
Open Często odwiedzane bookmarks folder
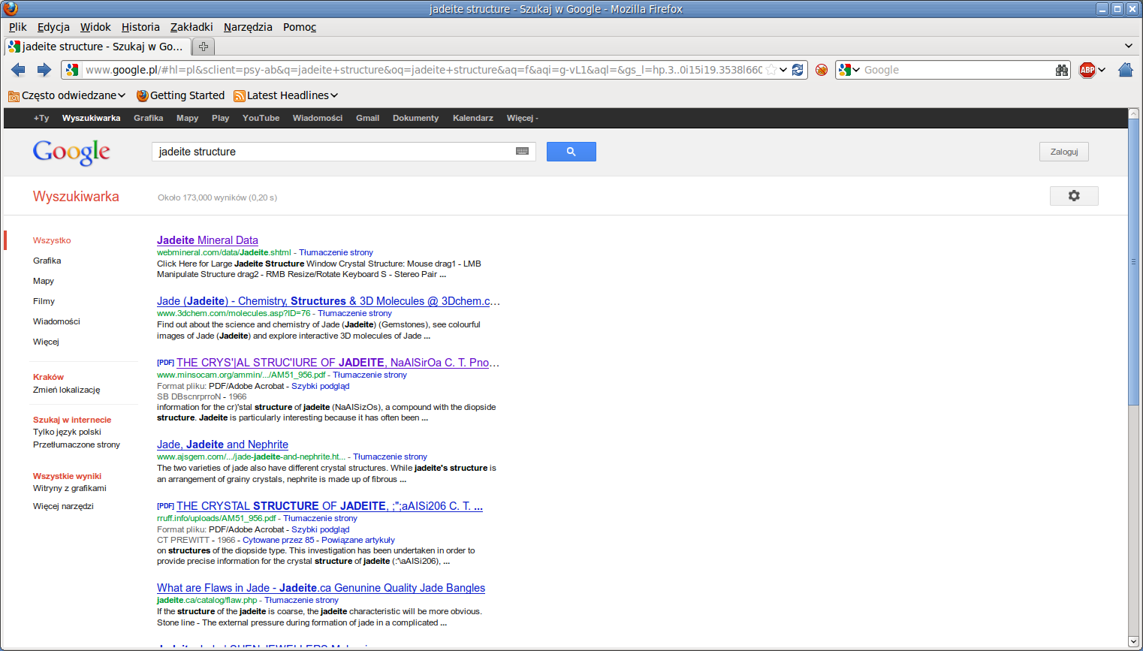click(x=67, y=95)
